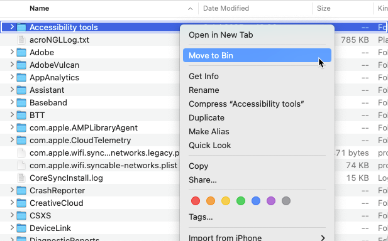Viewport: 388px width, 241px height.
Task: Click the CreativeCloud folder icon
Action: pyautogui.click(x=21, y=203)
